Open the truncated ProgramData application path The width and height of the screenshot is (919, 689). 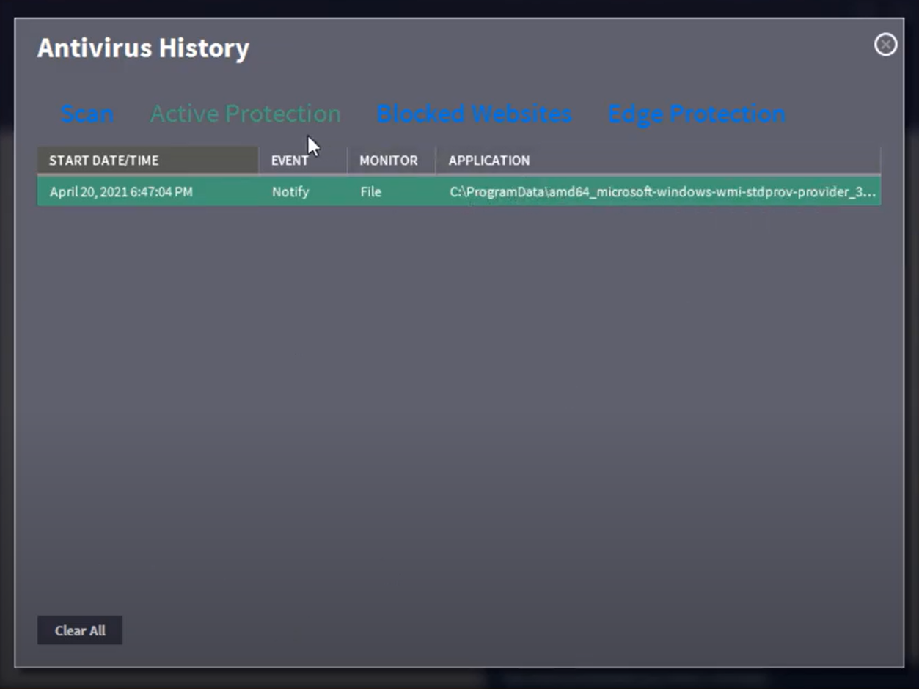tap(660, 191)
